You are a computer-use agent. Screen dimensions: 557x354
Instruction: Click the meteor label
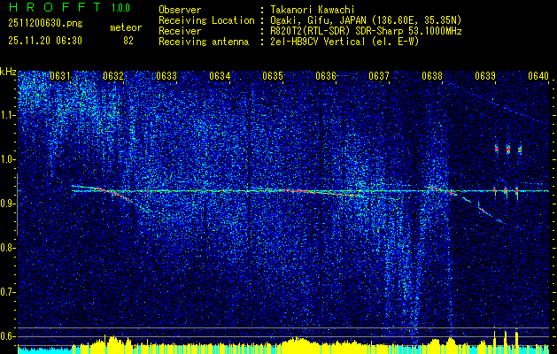pos(126,27)
